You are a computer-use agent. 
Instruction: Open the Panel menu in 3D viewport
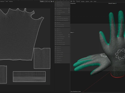[x=95, y=2]
